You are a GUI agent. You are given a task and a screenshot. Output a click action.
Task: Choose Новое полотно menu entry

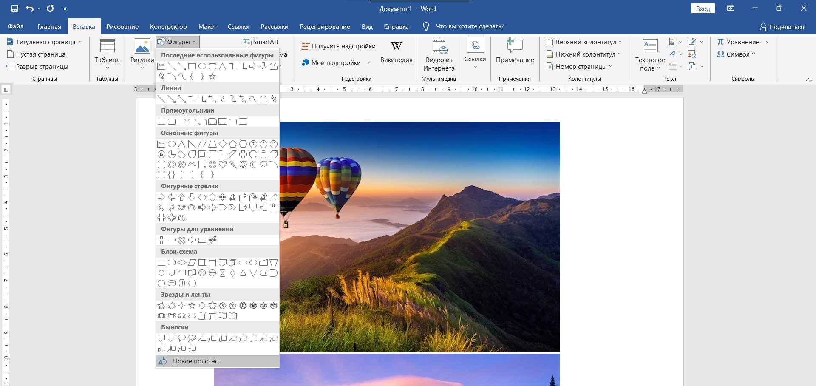(195, 361)
